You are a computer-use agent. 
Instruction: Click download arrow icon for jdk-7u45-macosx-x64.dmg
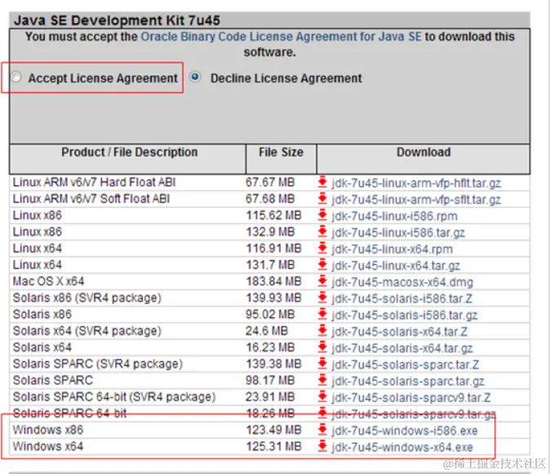point(322,281)
